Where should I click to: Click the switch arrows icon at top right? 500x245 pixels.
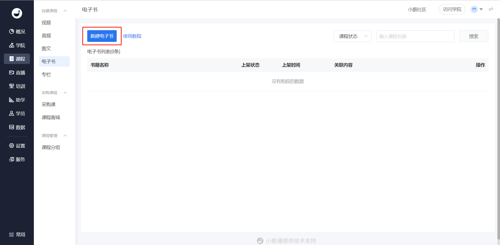(x=491, y=9)
